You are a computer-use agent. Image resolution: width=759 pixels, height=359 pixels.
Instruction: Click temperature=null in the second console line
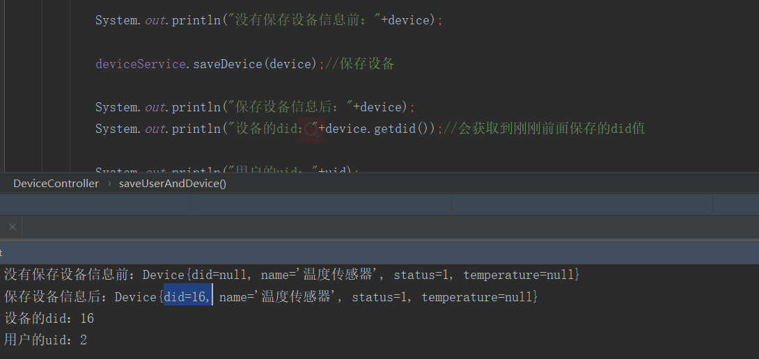pos(477,297)
